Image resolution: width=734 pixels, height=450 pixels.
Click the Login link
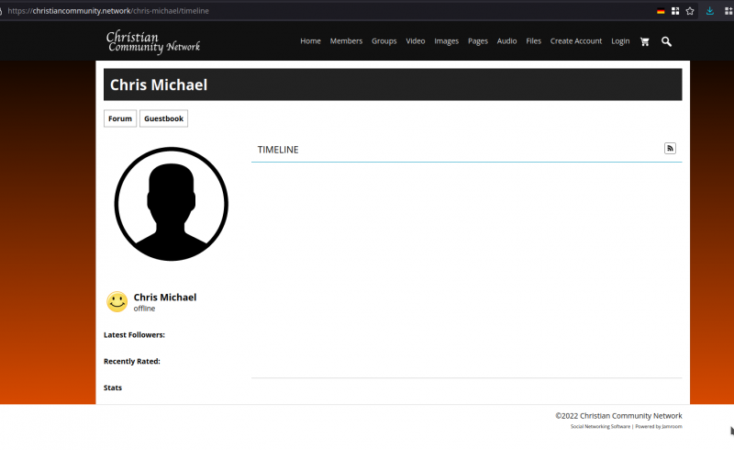point(620,41)
